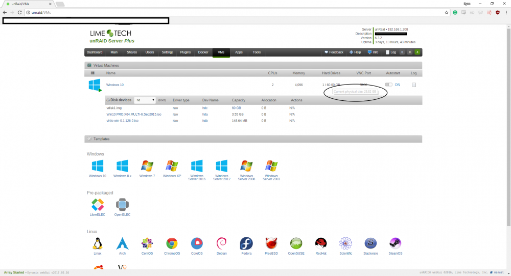The image size is (511, 276).
Task: Tick the Windows 10 log checkbox
Action: point(414,85)
